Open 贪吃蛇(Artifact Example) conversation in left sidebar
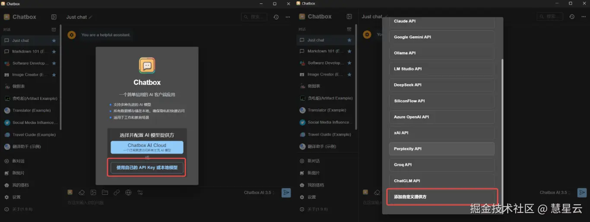This screenshot has width=590, height=222. pyautogui.click(x=30, y=98)
